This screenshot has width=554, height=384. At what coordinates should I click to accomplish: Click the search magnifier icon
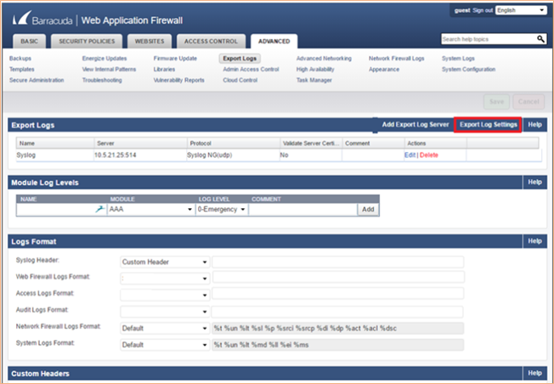pyautogui.click(x=540, y=39)
